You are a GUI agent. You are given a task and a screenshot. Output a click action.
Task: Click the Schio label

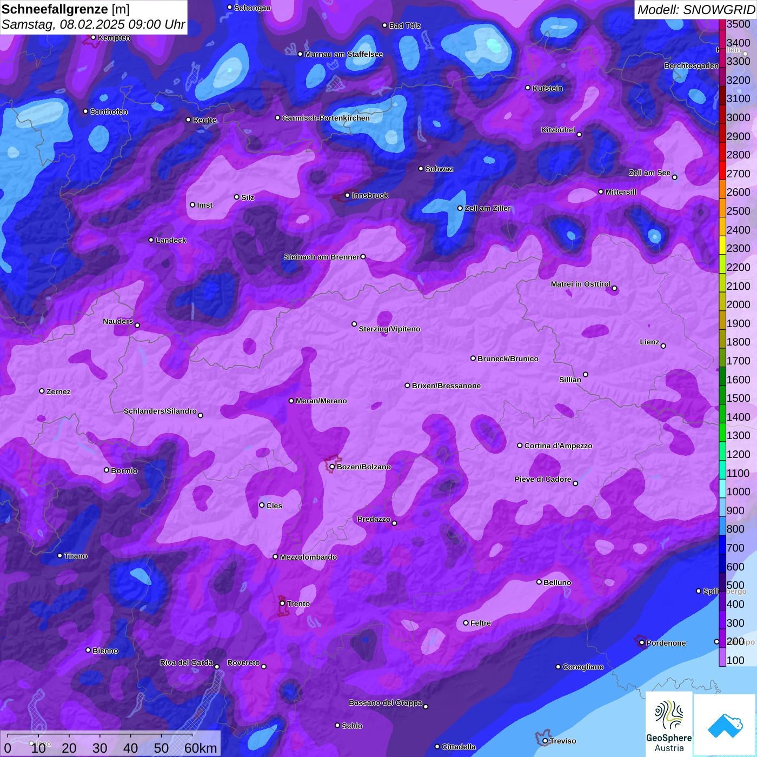coord(352,726)
